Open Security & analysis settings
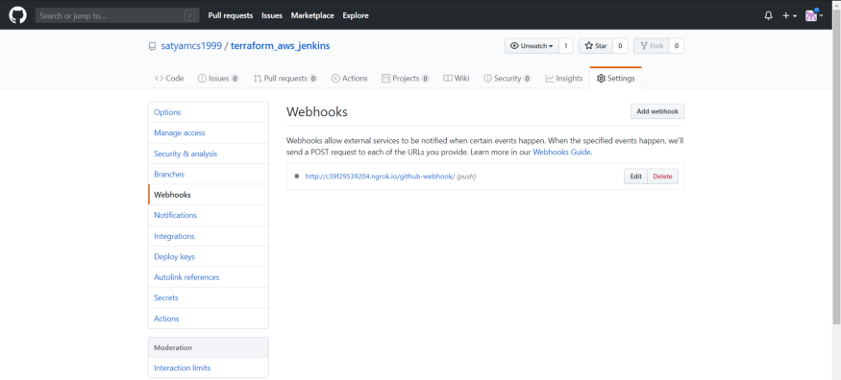The height and width of the screenshot is (380, 841). coord(209,154)
